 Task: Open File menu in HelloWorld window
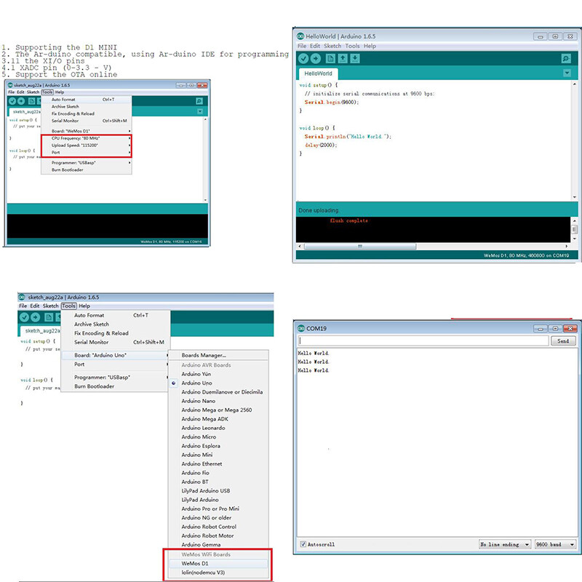302,46
